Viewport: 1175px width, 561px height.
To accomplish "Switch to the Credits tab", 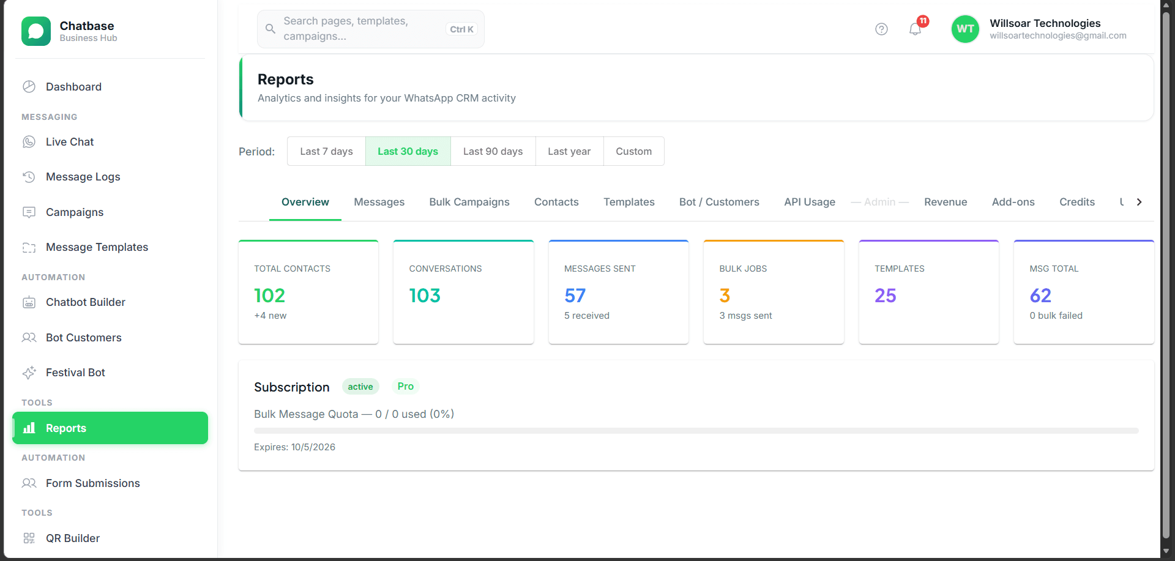I will 1076,202.
